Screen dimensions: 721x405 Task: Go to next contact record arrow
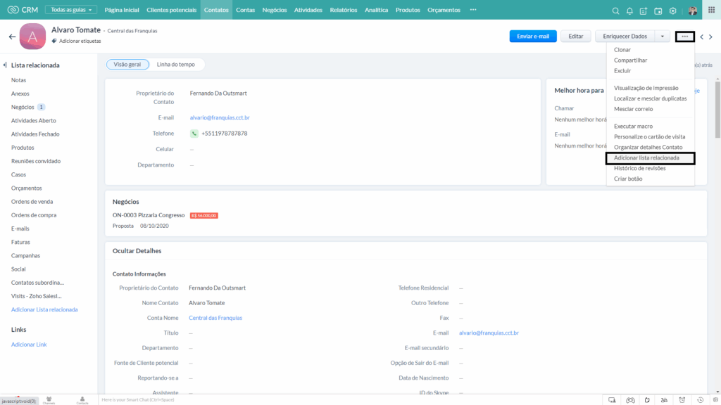point(711,37)
